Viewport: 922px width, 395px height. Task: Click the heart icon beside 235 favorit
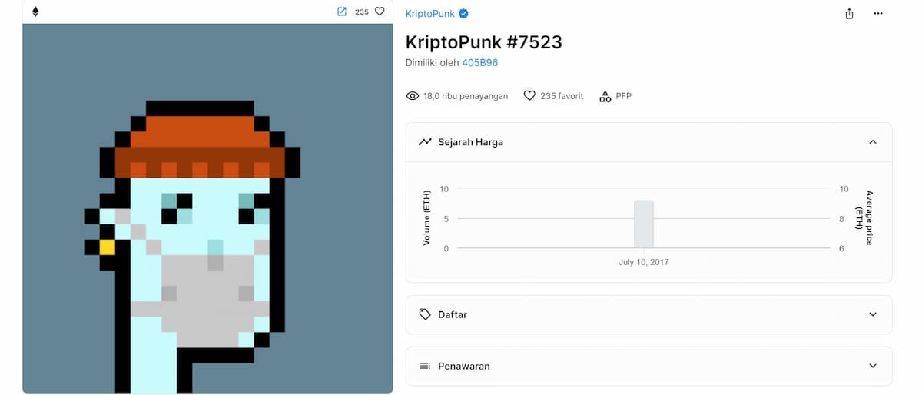click(529, 96)
